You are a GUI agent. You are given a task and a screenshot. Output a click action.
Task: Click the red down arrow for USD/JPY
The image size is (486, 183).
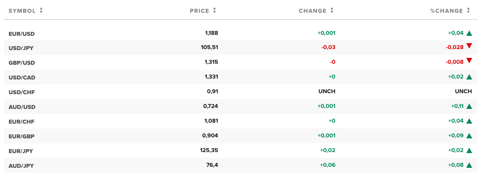(469, 46)
